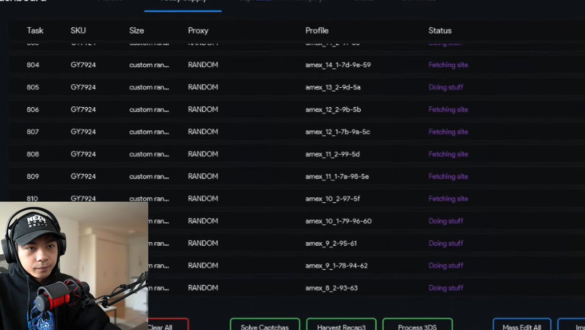585x330 pixels.
Task: Click RANDOM proxy in amex_9_1-78-94-62 row
Action: pos(203,266)
